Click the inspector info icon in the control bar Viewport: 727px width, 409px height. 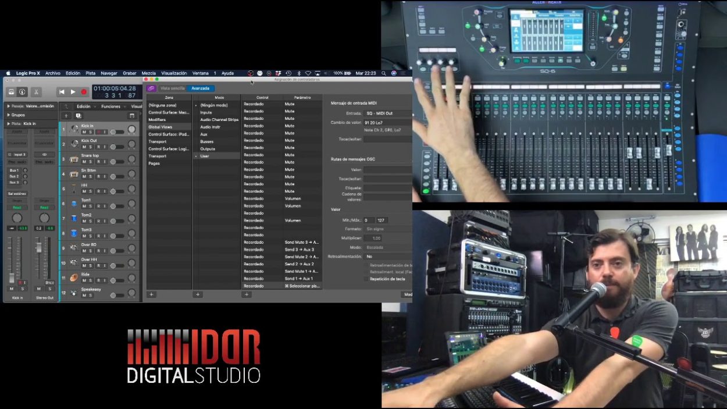pyautogui.click(x=22, y=92)
